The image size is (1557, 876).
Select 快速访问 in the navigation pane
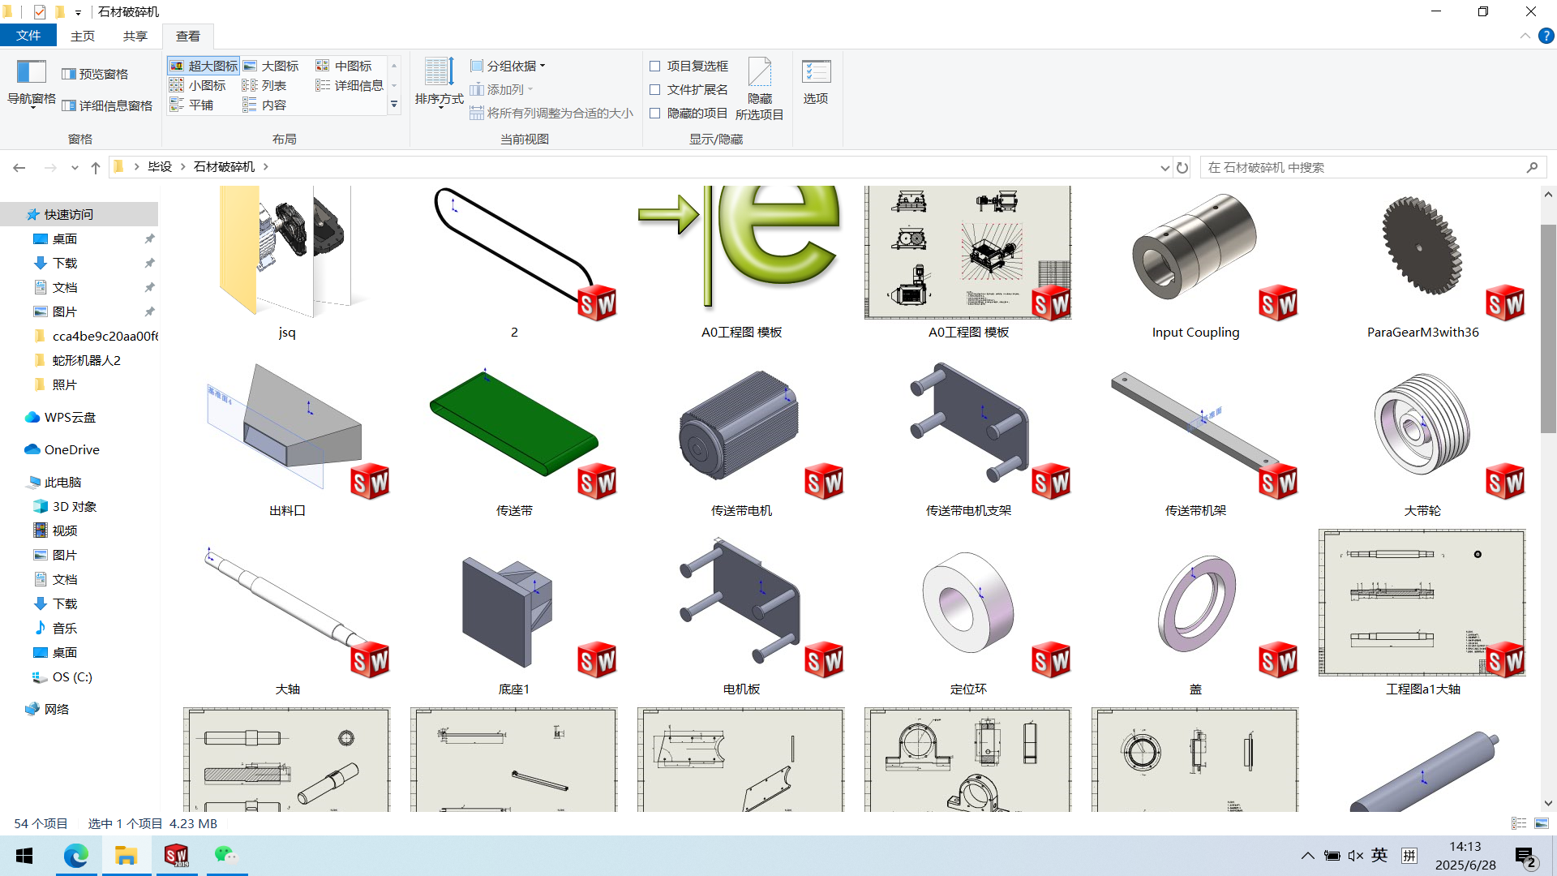[79, 214]
